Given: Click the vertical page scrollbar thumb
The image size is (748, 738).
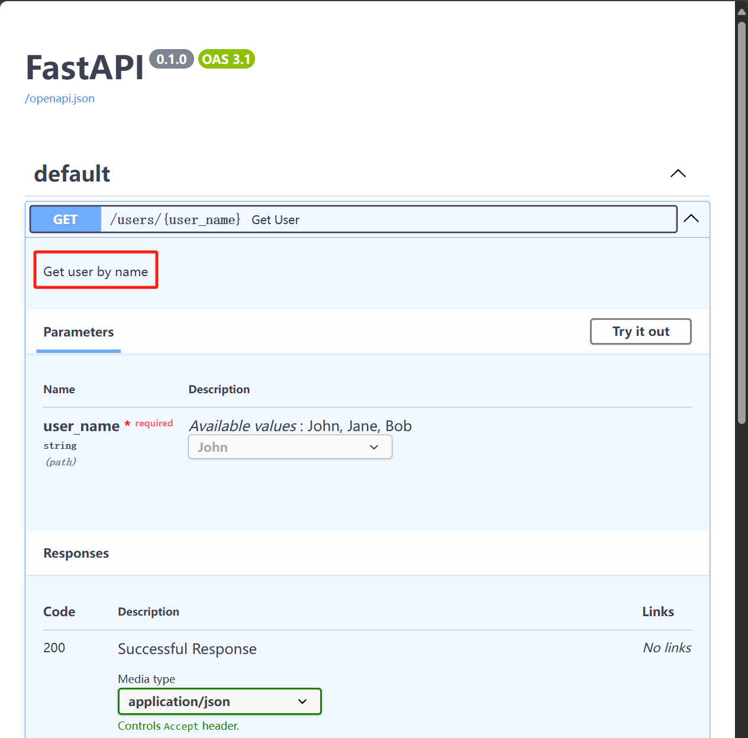Looking at the screenshot, I should point(741,222).
